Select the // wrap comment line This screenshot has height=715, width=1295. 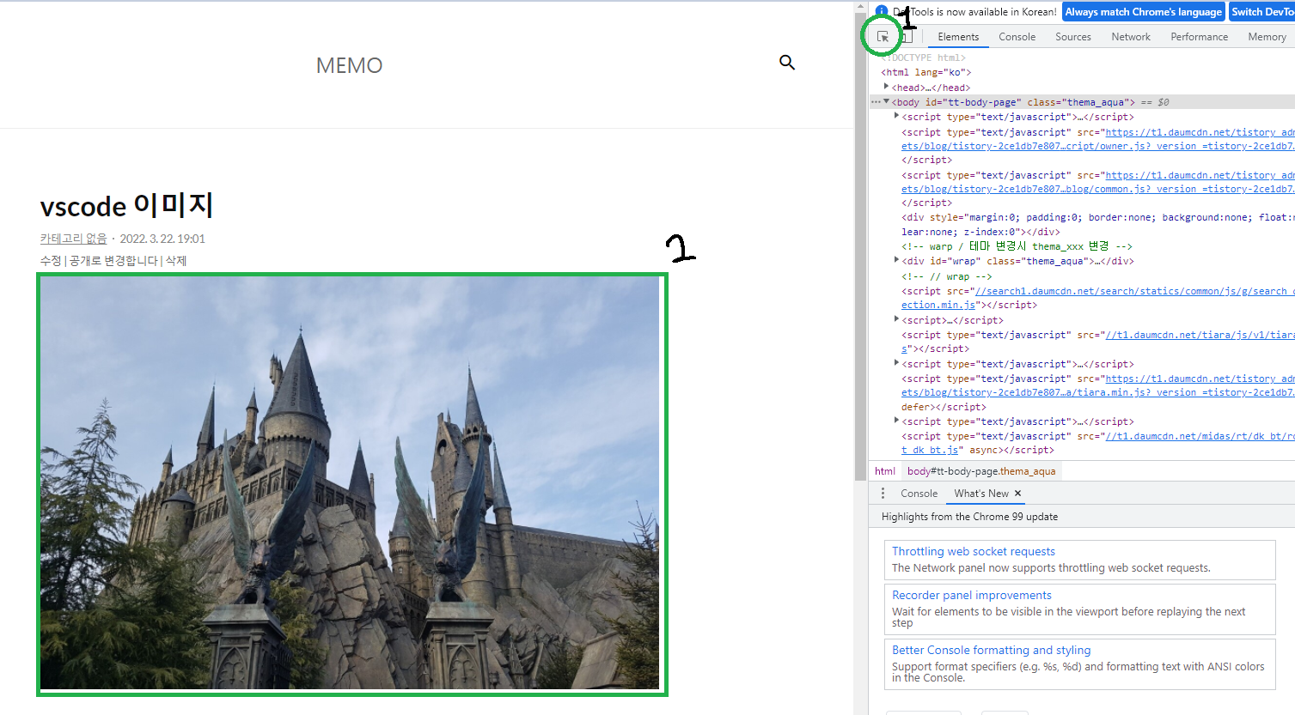click(946, 276)
